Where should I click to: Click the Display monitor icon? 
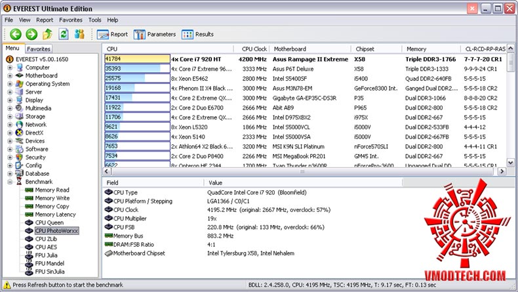20,100
